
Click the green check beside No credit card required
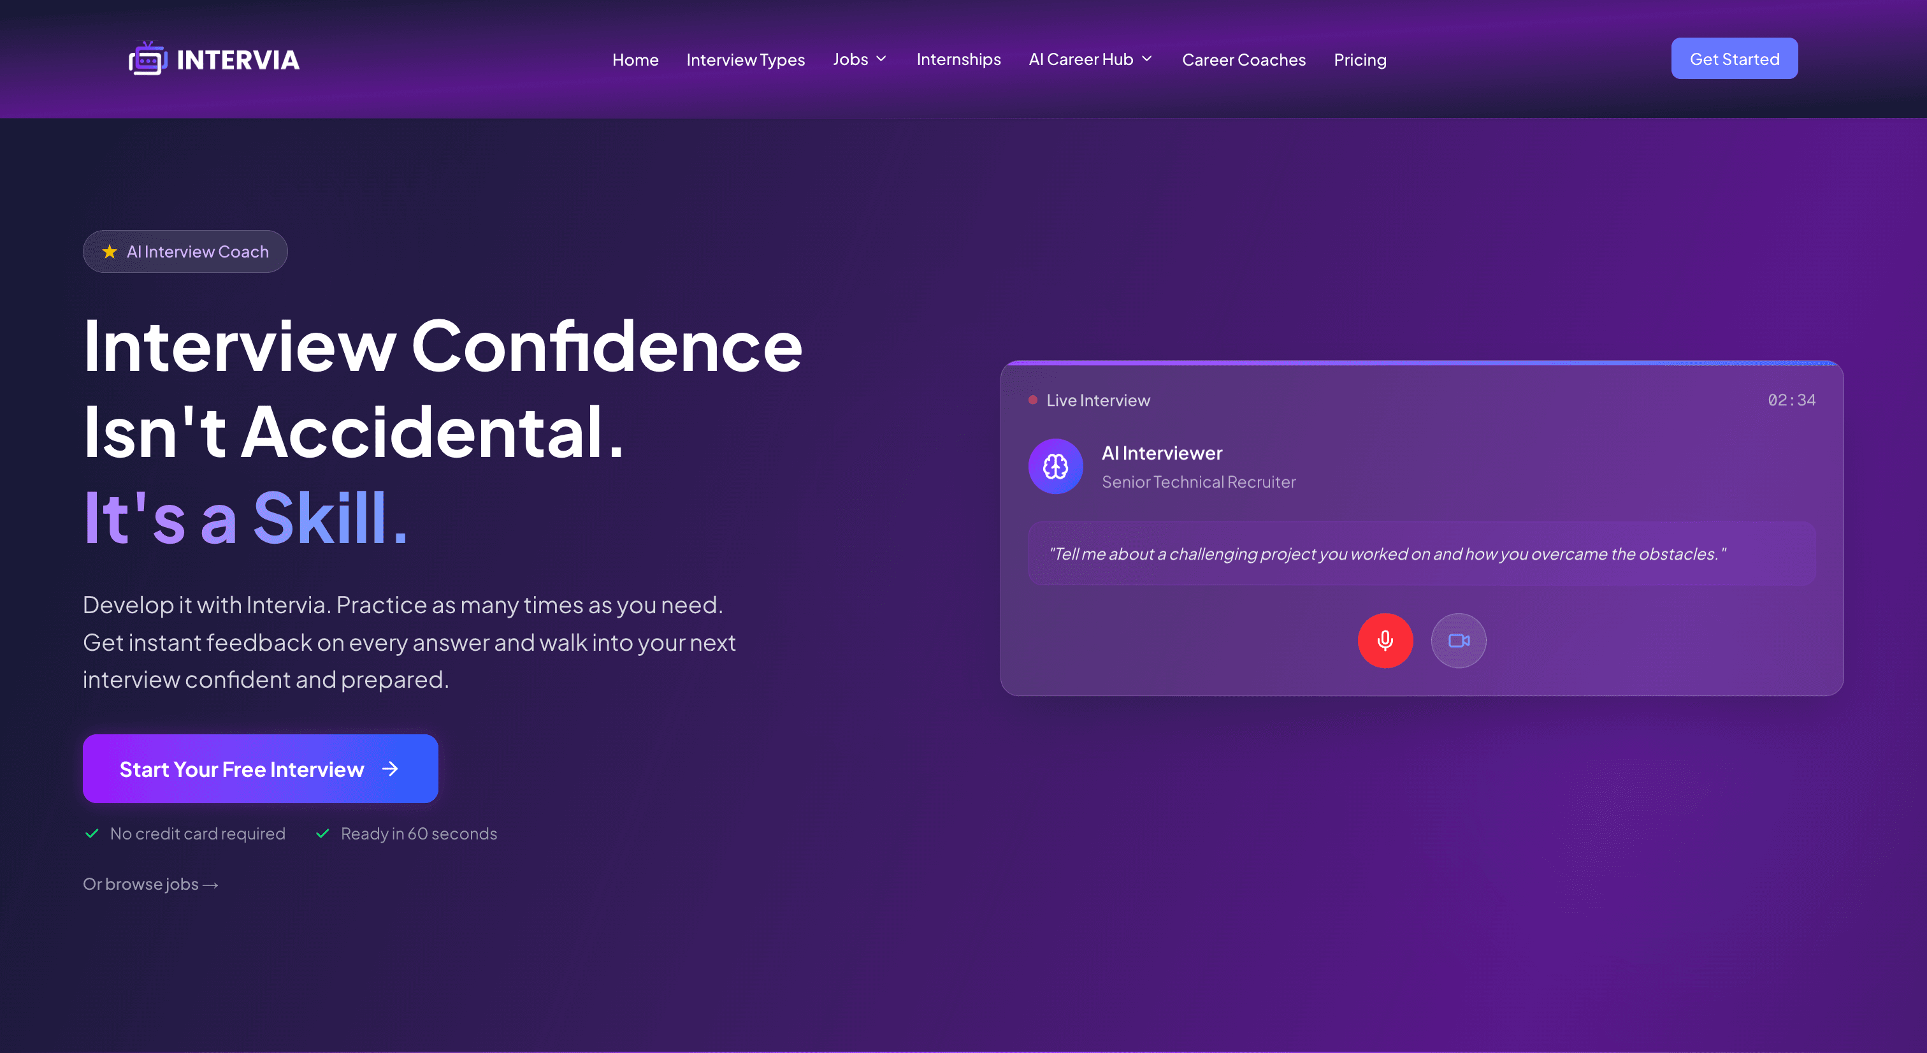pyautogui.click(x=92, y=833)
